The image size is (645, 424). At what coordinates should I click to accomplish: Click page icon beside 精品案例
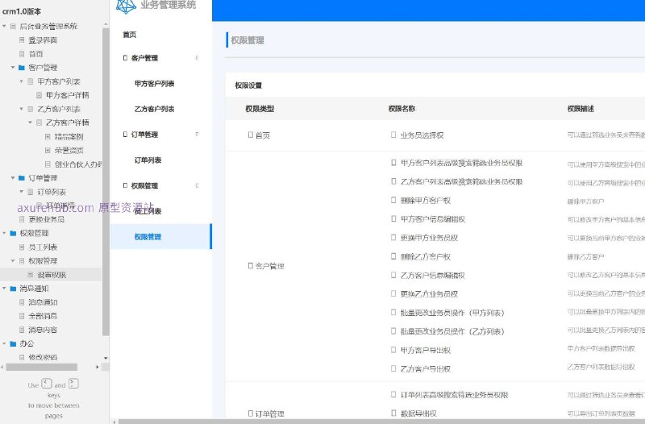pos(48,136)
